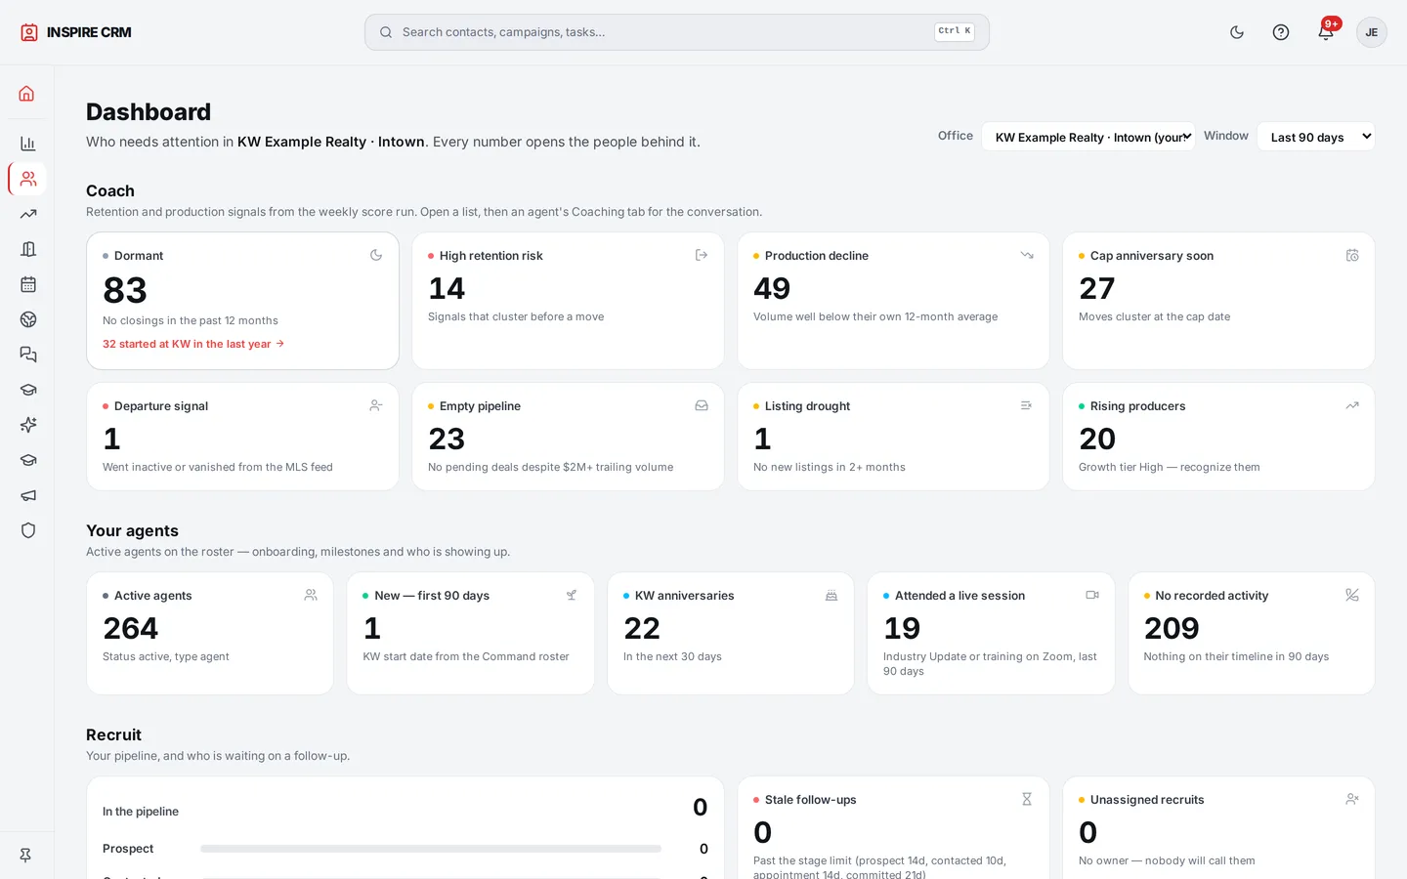Image resolution: width=1407 pixels, height=879 pixels.
Task: Click the downtrend icon on Production decline card
Action: coord(1027,255)
